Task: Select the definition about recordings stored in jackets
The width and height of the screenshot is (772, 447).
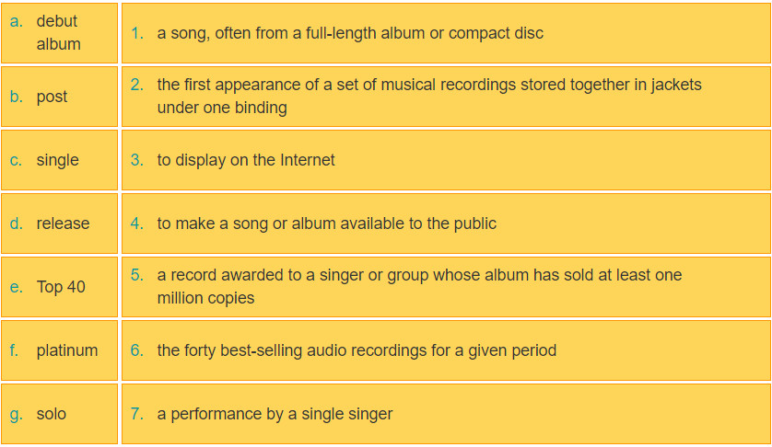Action: point(428,96)
